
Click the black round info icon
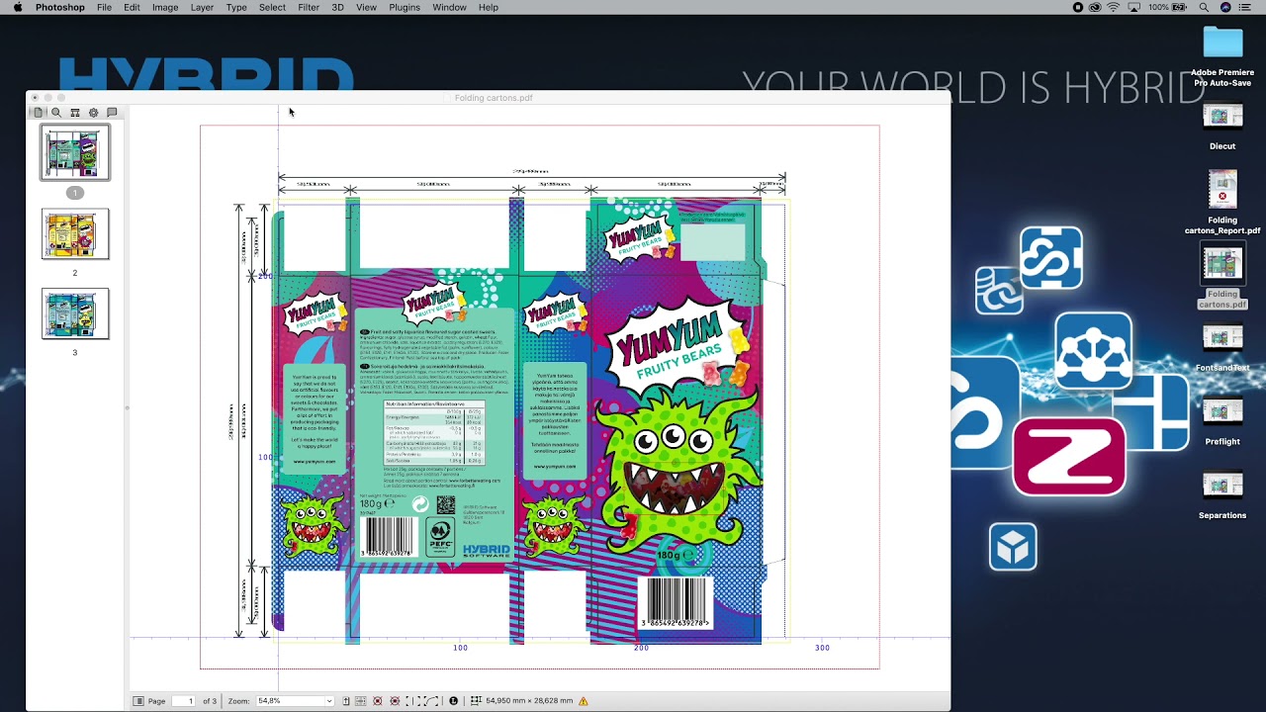[454, 701]
